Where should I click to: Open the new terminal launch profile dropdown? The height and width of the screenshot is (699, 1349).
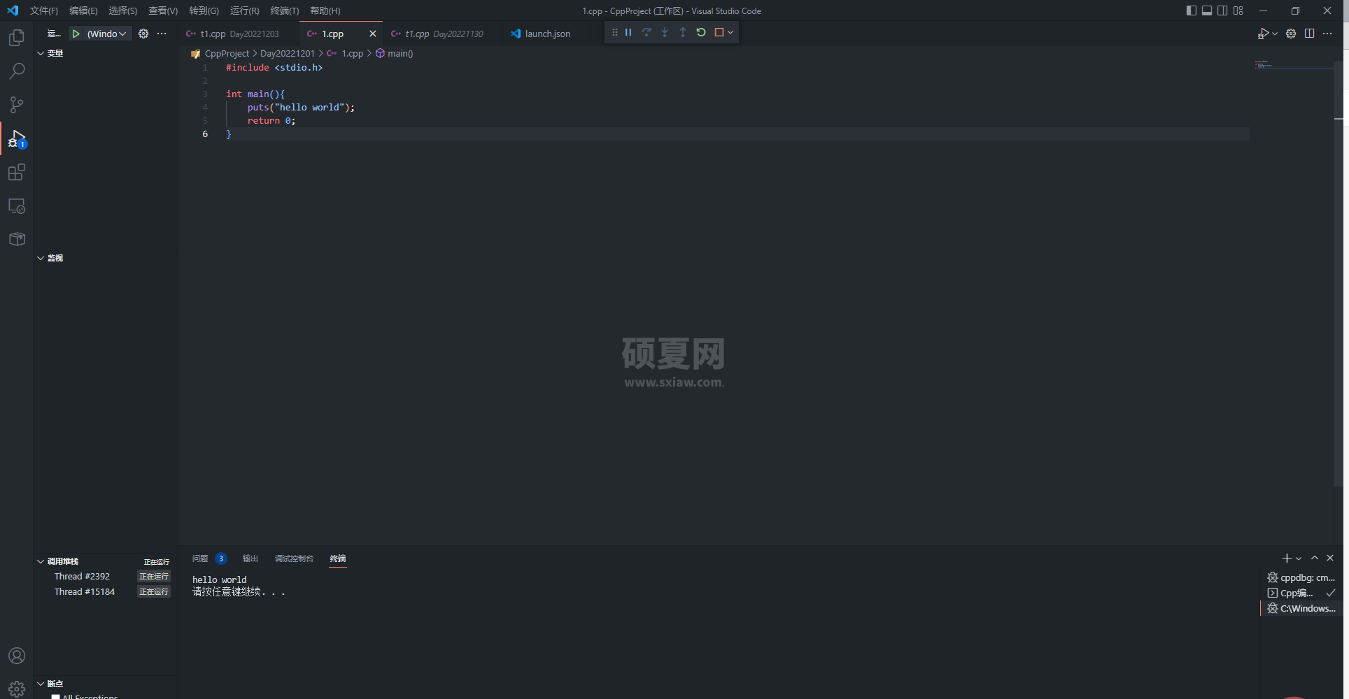point(1299,559)
